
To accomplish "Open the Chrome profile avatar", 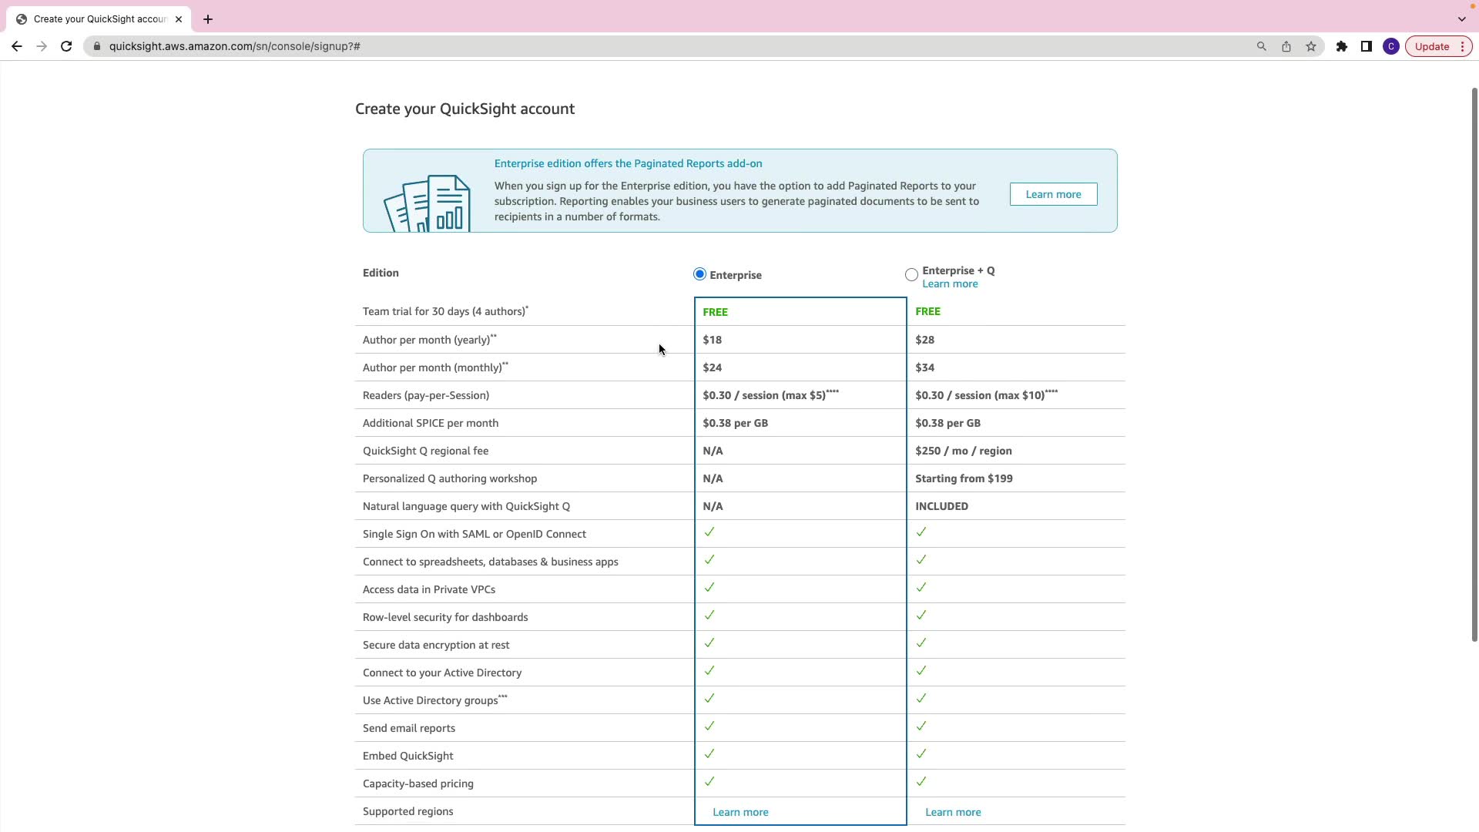I will tap(1391, 46).
